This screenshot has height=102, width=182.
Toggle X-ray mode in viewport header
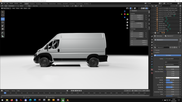coord(139,8)
